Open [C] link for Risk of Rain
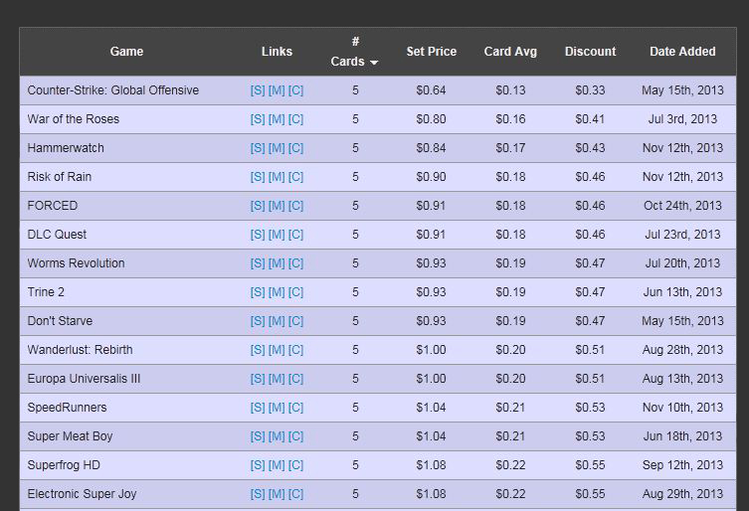The image size is (749, 511). click(x=295, y=177)
